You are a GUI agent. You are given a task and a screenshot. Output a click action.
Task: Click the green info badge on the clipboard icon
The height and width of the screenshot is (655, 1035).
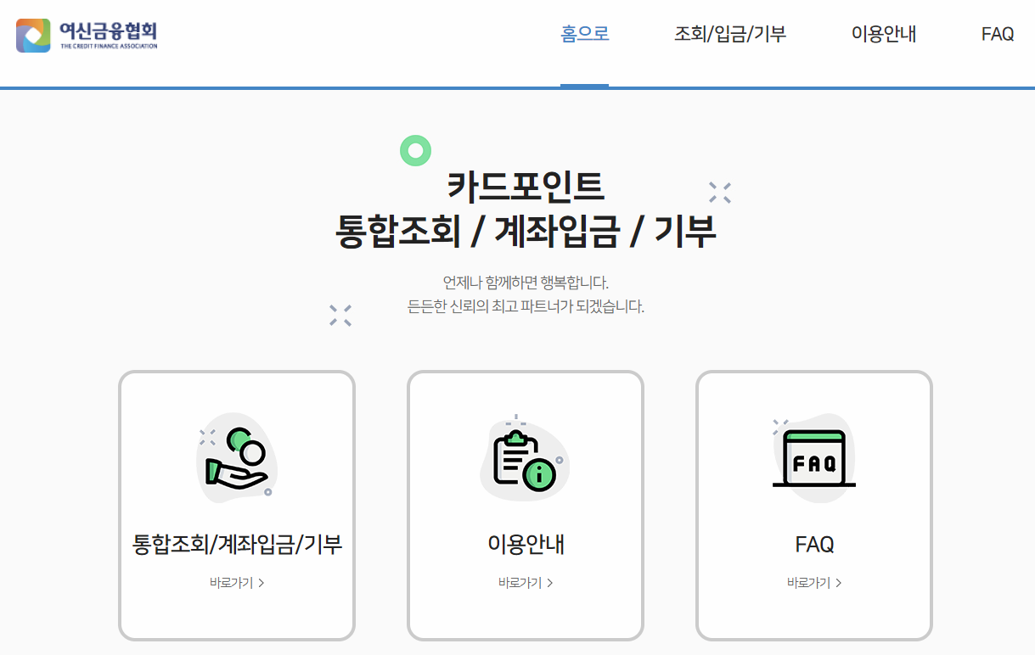[x=541, y=475]
